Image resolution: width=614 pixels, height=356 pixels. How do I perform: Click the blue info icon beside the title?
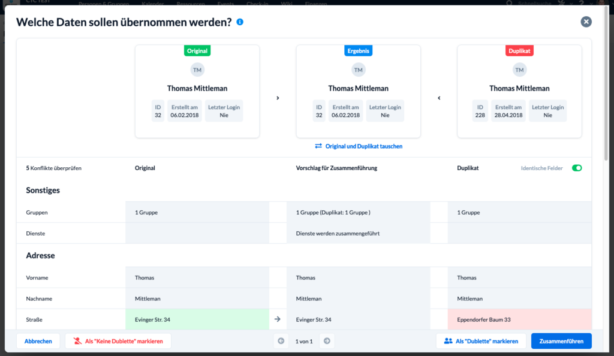pyautogui.click(x=240, y=22)
